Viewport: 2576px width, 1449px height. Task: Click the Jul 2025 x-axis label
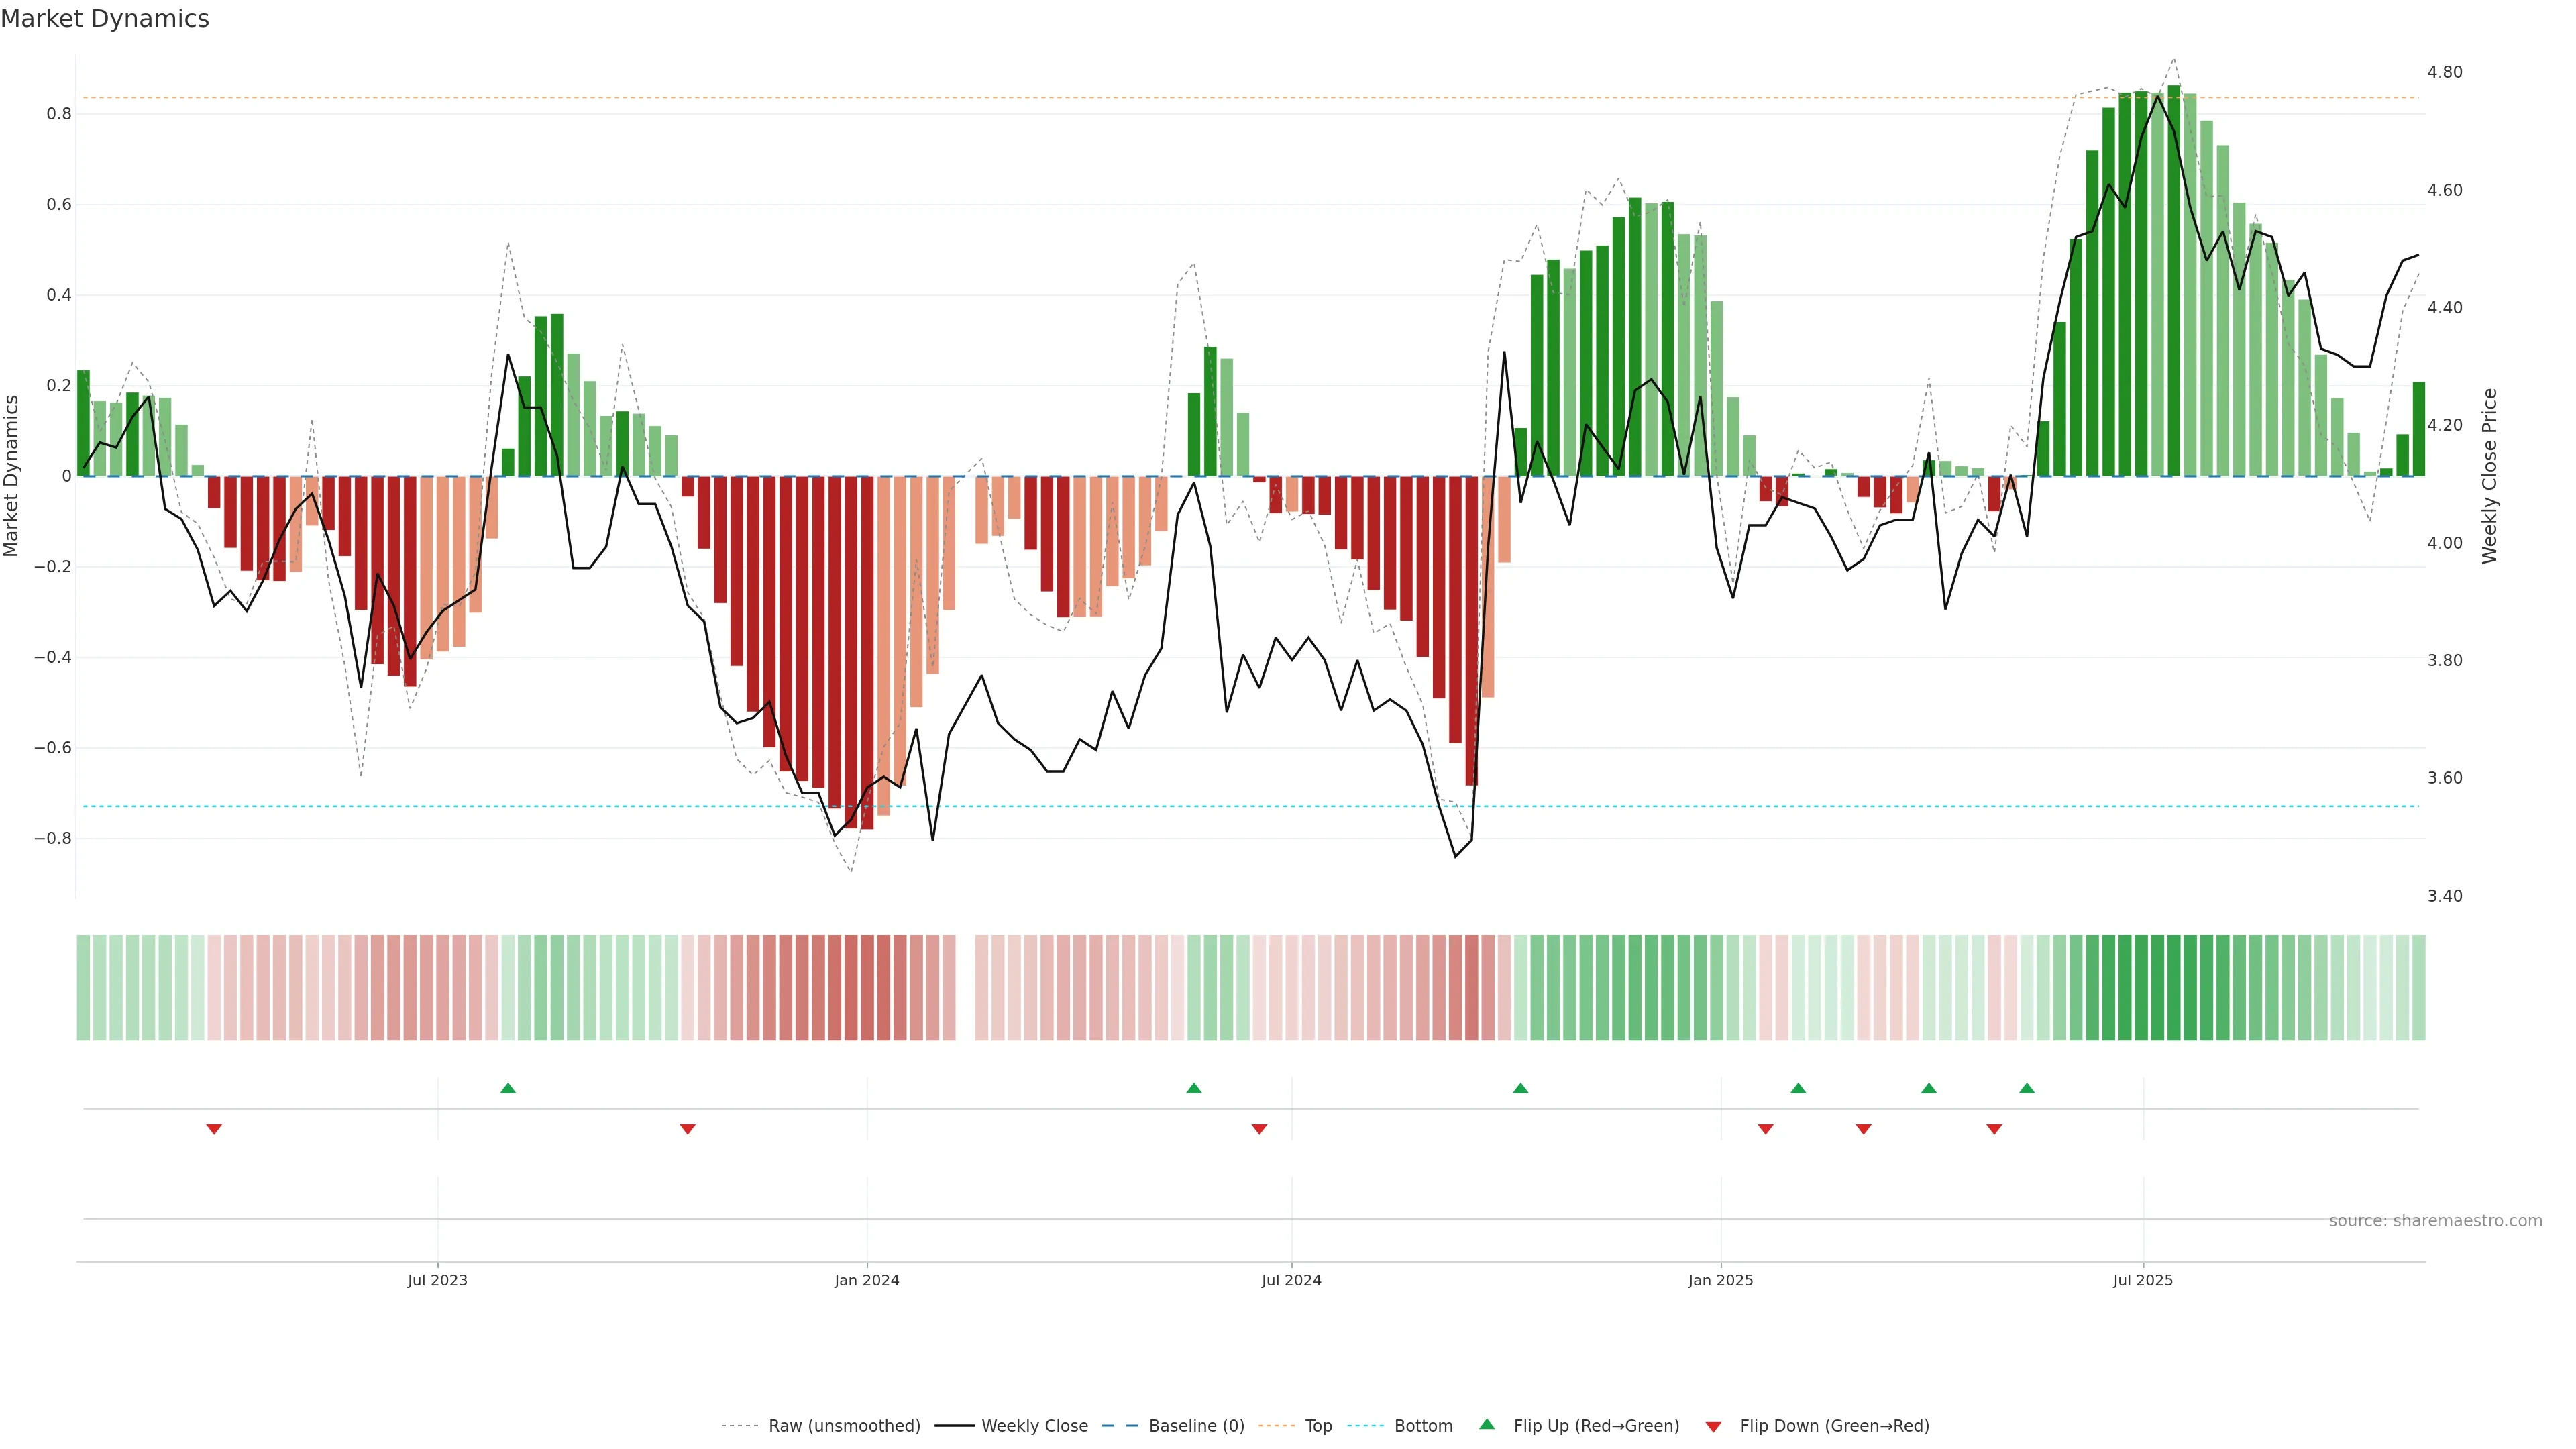tap(2143, 1280)
